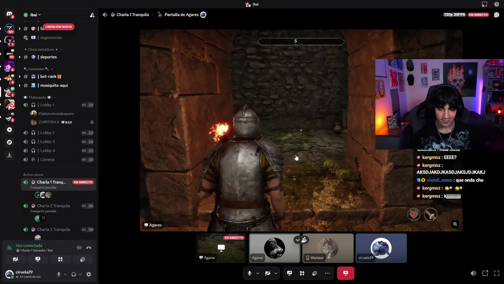Screen dimensions: 504x284
Task: Click the help question mark icon
Action: [x=497, y=4]
